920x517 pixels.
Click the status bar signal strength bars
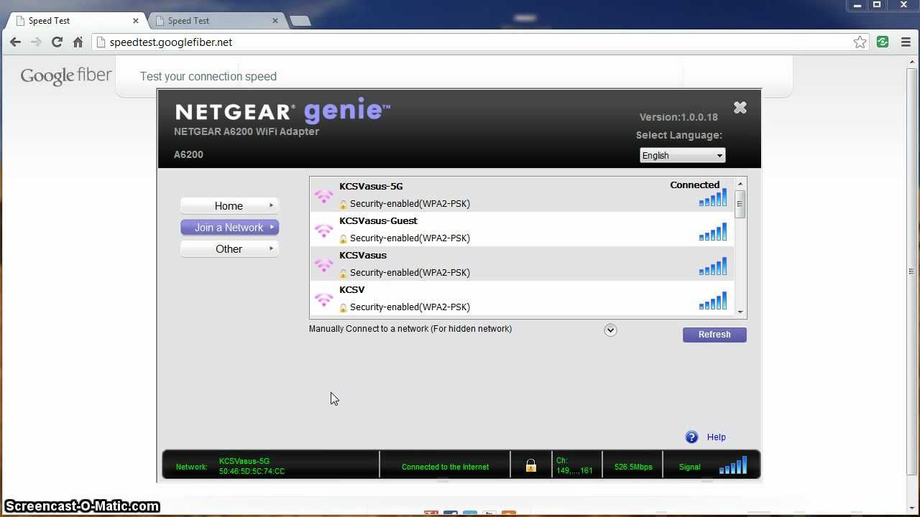click(733, 465)
